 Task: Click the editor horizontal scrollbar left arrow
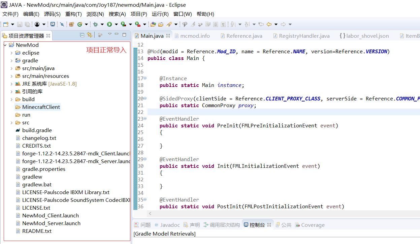tap(150, 213)
